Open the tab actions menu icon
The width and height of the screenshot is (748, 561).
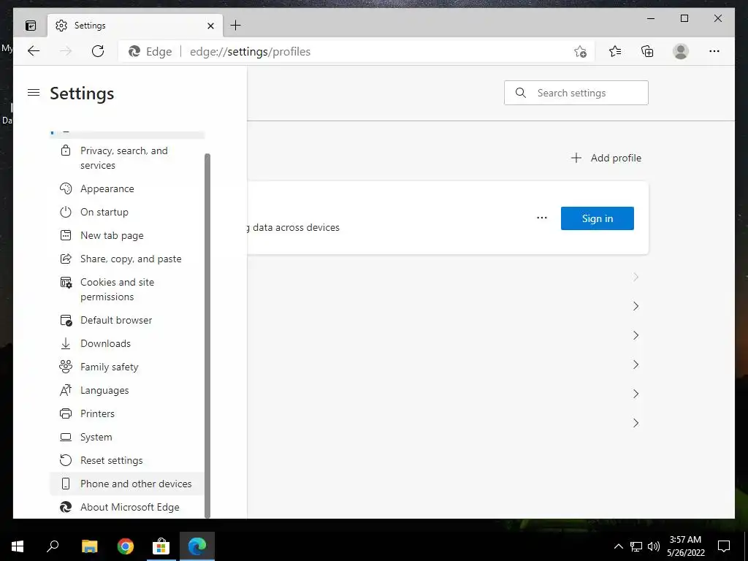tap(31, 26)
